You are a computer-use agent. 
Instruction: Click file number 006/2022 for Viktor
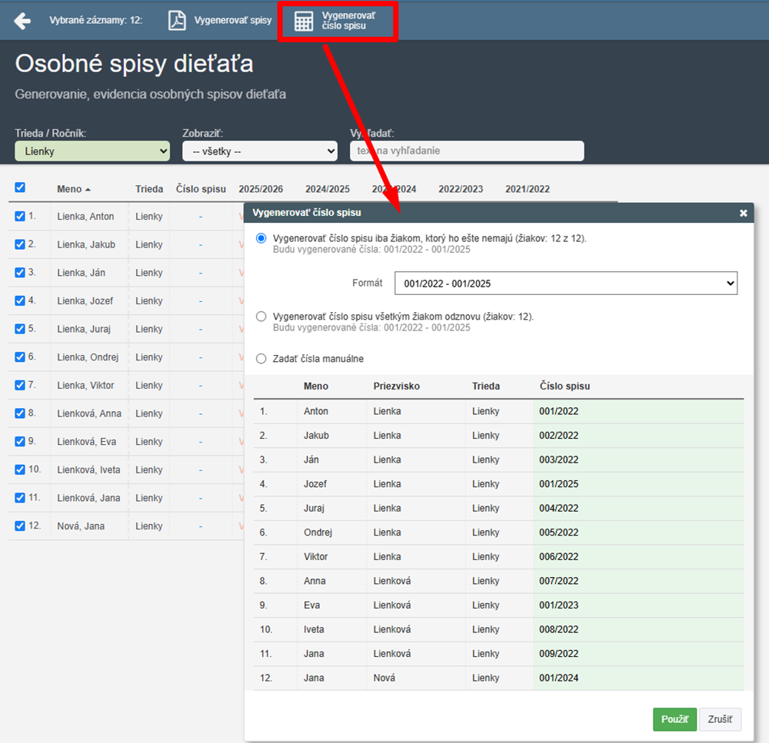coord(558,557)
